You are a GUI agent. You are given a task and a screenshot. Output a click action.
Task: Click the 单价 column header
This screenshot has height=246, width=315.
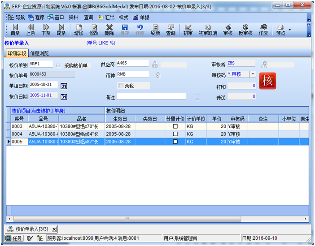click(x=217, y=119)
